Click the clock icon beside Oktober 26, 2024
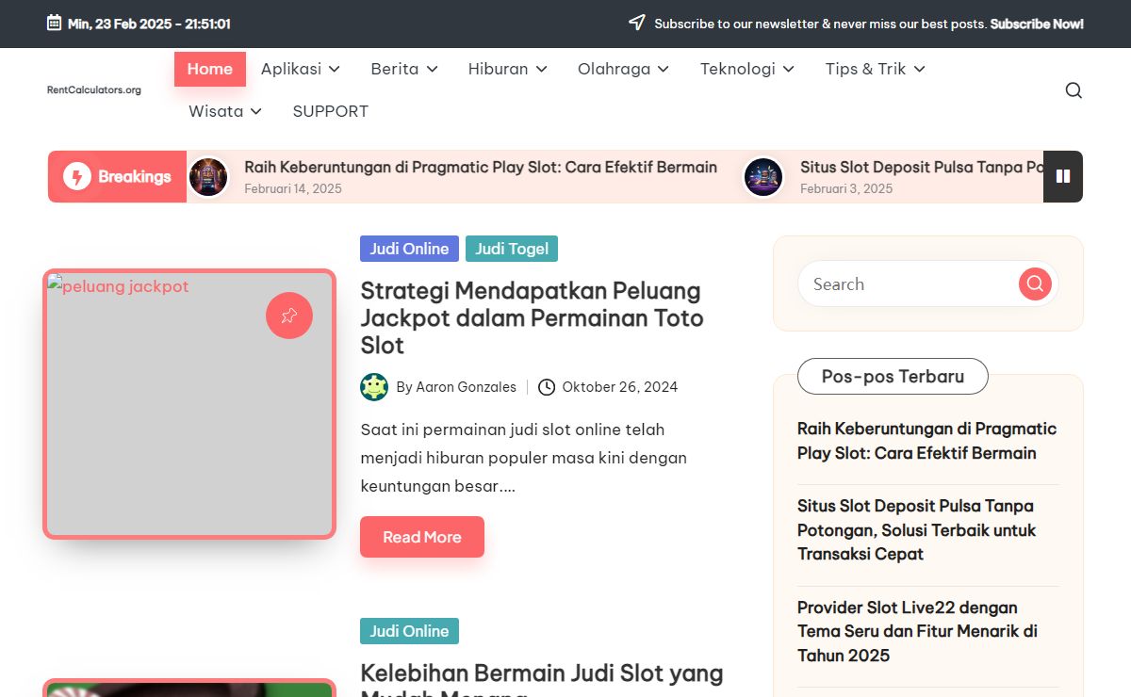1131x697 pixels. pos(547,387)
